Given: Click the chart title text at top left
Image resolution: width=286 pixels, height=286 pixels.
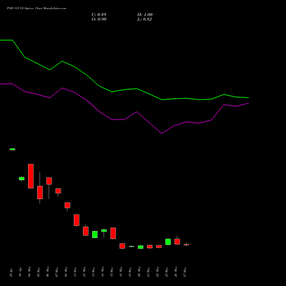Looking at the screenshot, I should pyautogui.click(x=37, y=9).
